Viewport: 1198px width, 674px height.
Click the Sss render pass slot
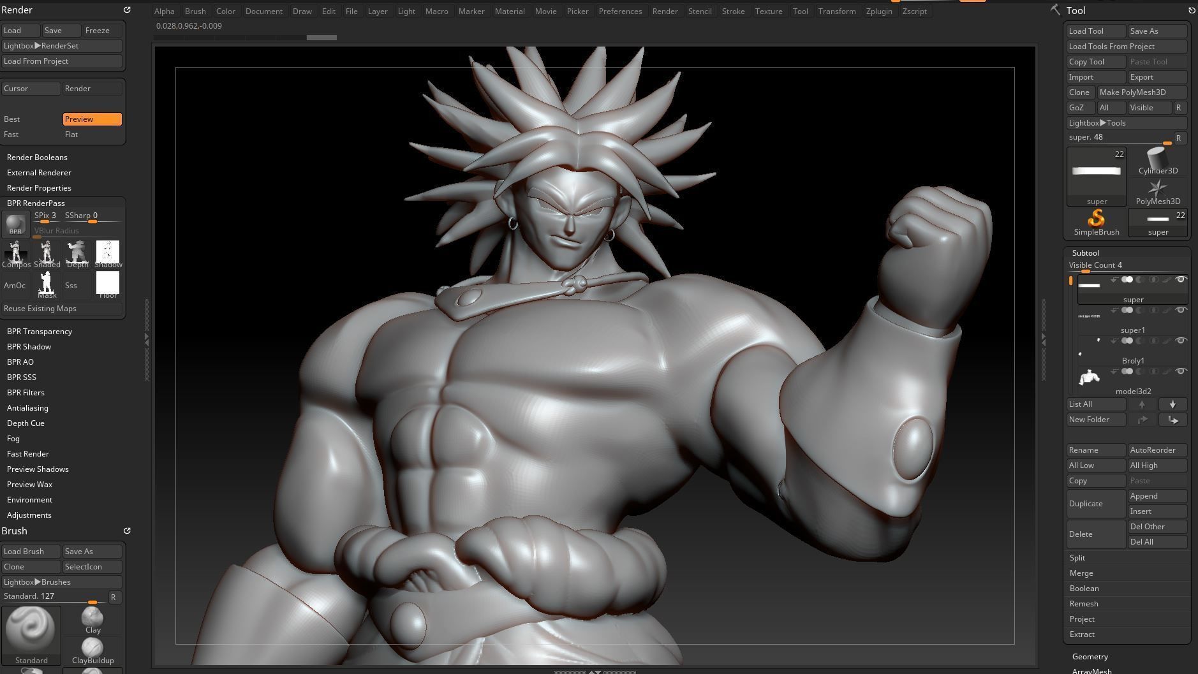click(77, 285)
